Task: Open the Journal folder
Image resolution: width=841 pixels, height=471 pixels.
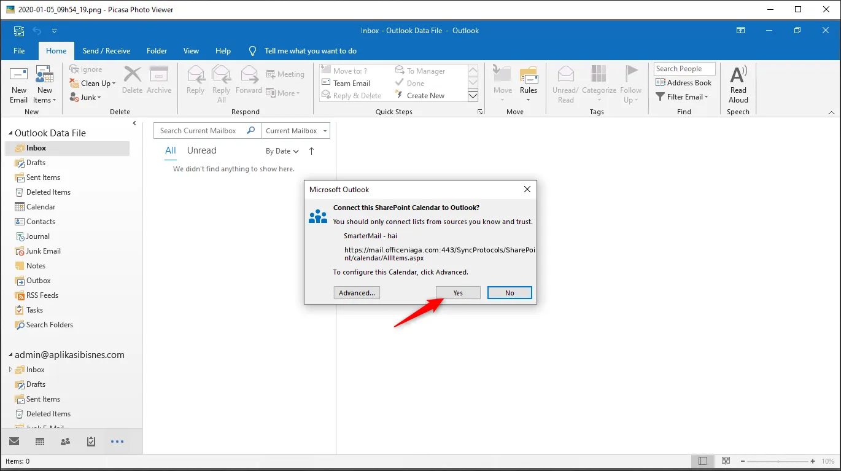Action: 37,236
